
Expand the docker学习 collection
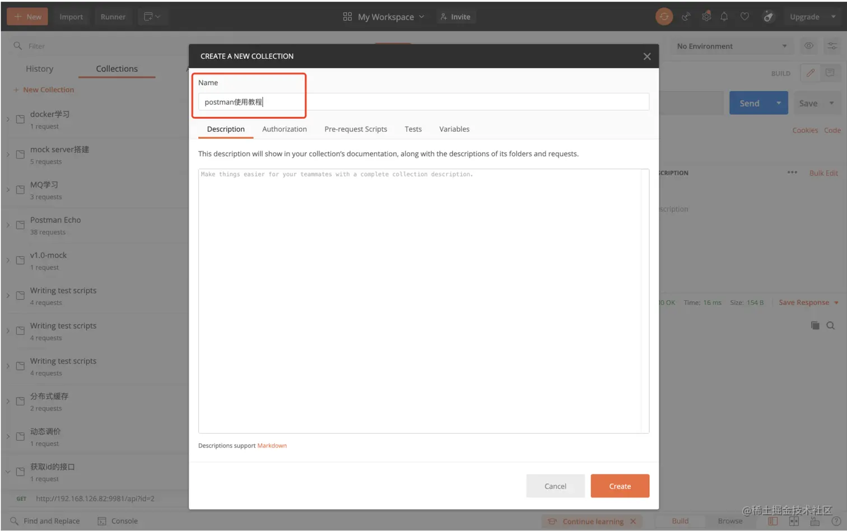[x=8, y=119]
